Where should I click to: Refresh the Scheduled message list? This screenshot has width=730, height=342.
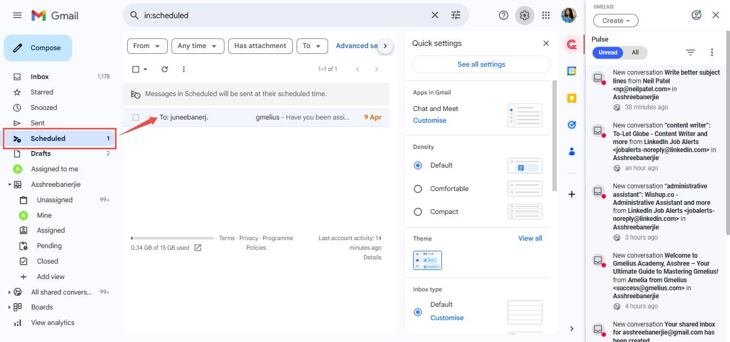coord(164,69)
